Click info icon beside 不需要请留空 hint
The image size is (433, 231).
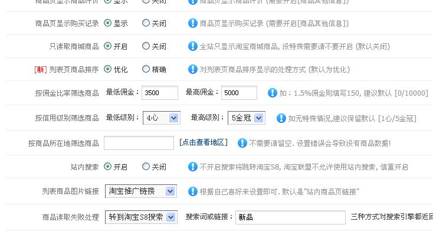[242, 143]
